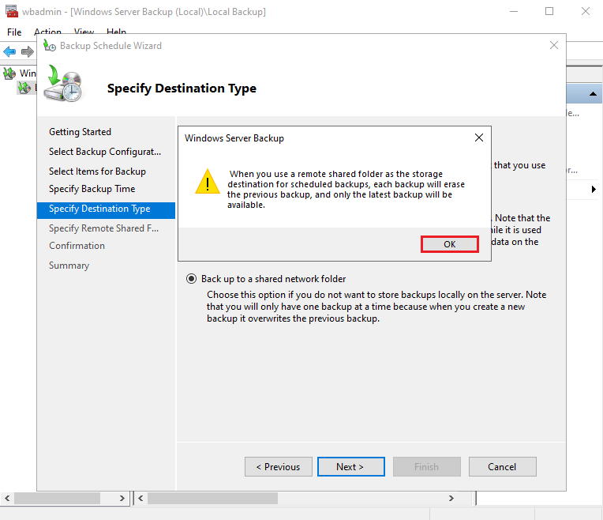The image size is (603, 520).
Task: Click the Backup Schedule Wizard title icon
Action: click(x=50, y=46)
